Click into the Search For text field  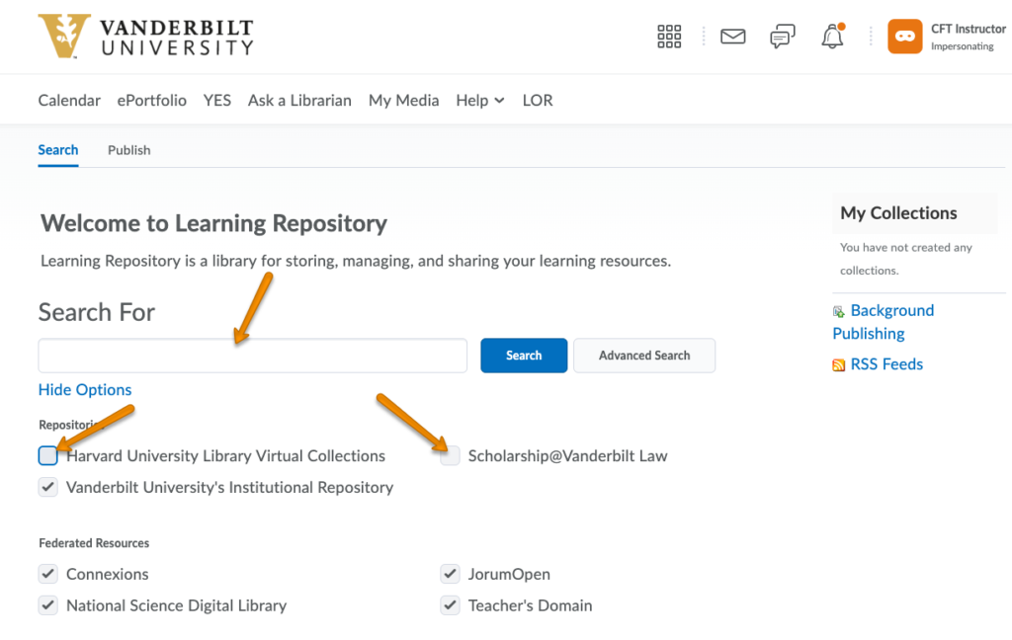click(252, 356)
